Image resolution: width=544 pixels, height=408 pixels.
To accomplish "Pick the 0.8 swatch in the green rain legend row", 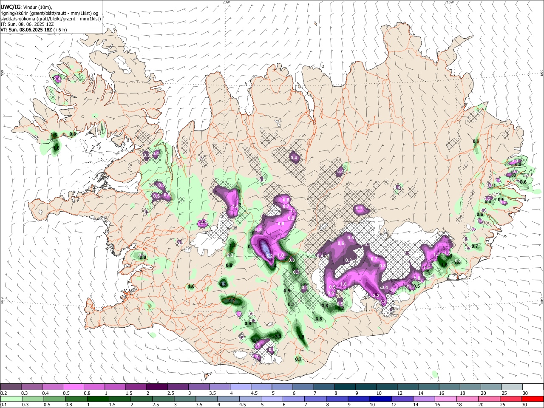I will pyautogui.click(x=76, y=399).
